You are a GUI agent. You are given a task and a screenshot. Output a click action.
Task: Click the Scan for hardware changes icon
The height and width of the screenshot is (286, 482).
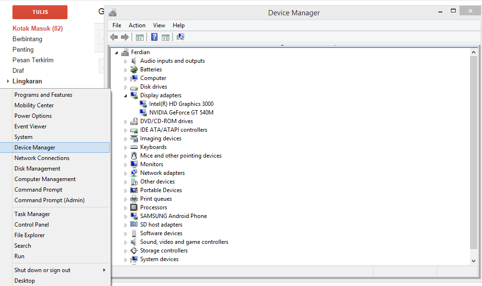pyautogui.click(x=180, y=37)
